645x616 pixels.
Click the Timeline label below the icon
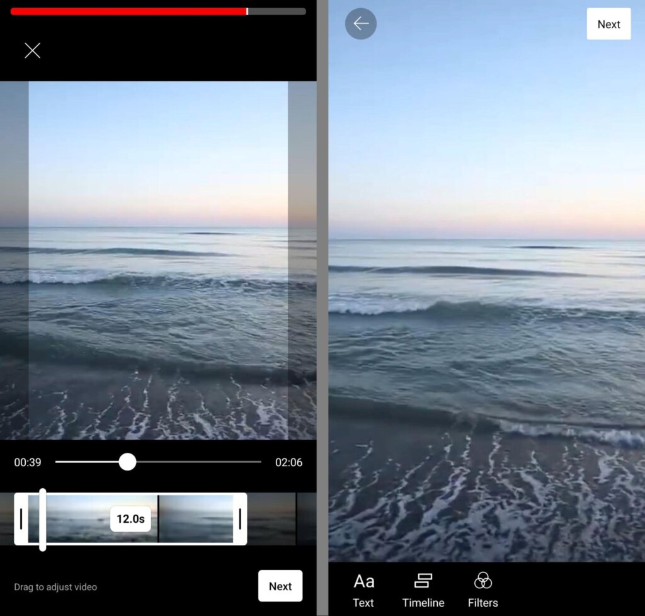[423, 603]
